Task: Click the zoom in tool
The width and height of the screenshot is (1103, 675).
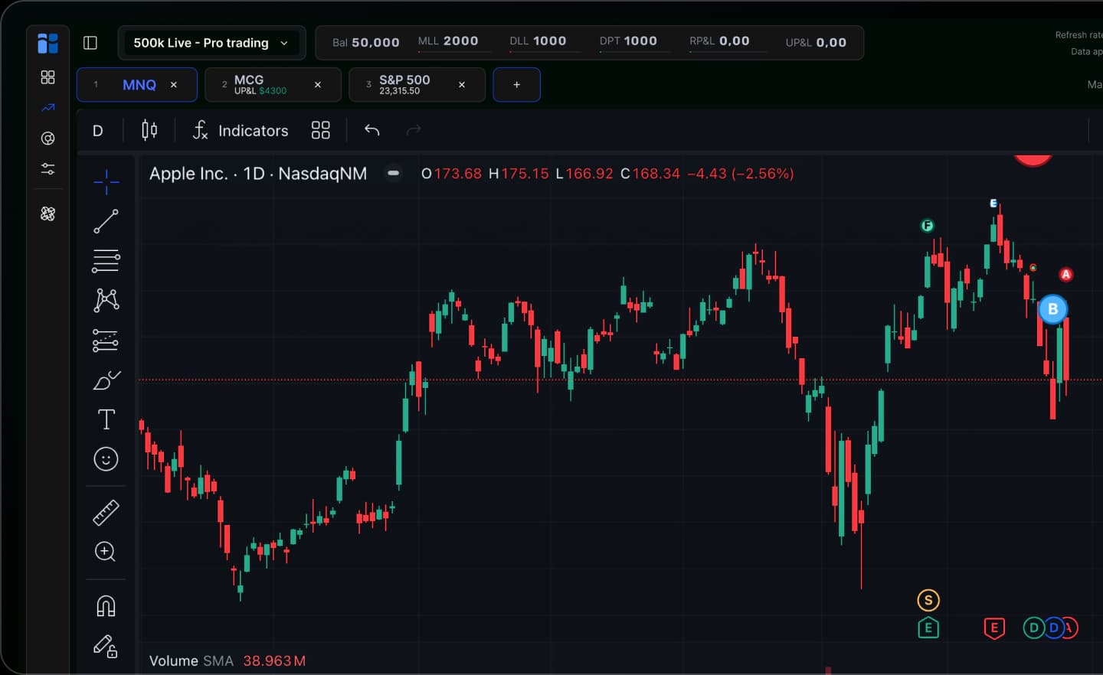Action: coord(105,552)
